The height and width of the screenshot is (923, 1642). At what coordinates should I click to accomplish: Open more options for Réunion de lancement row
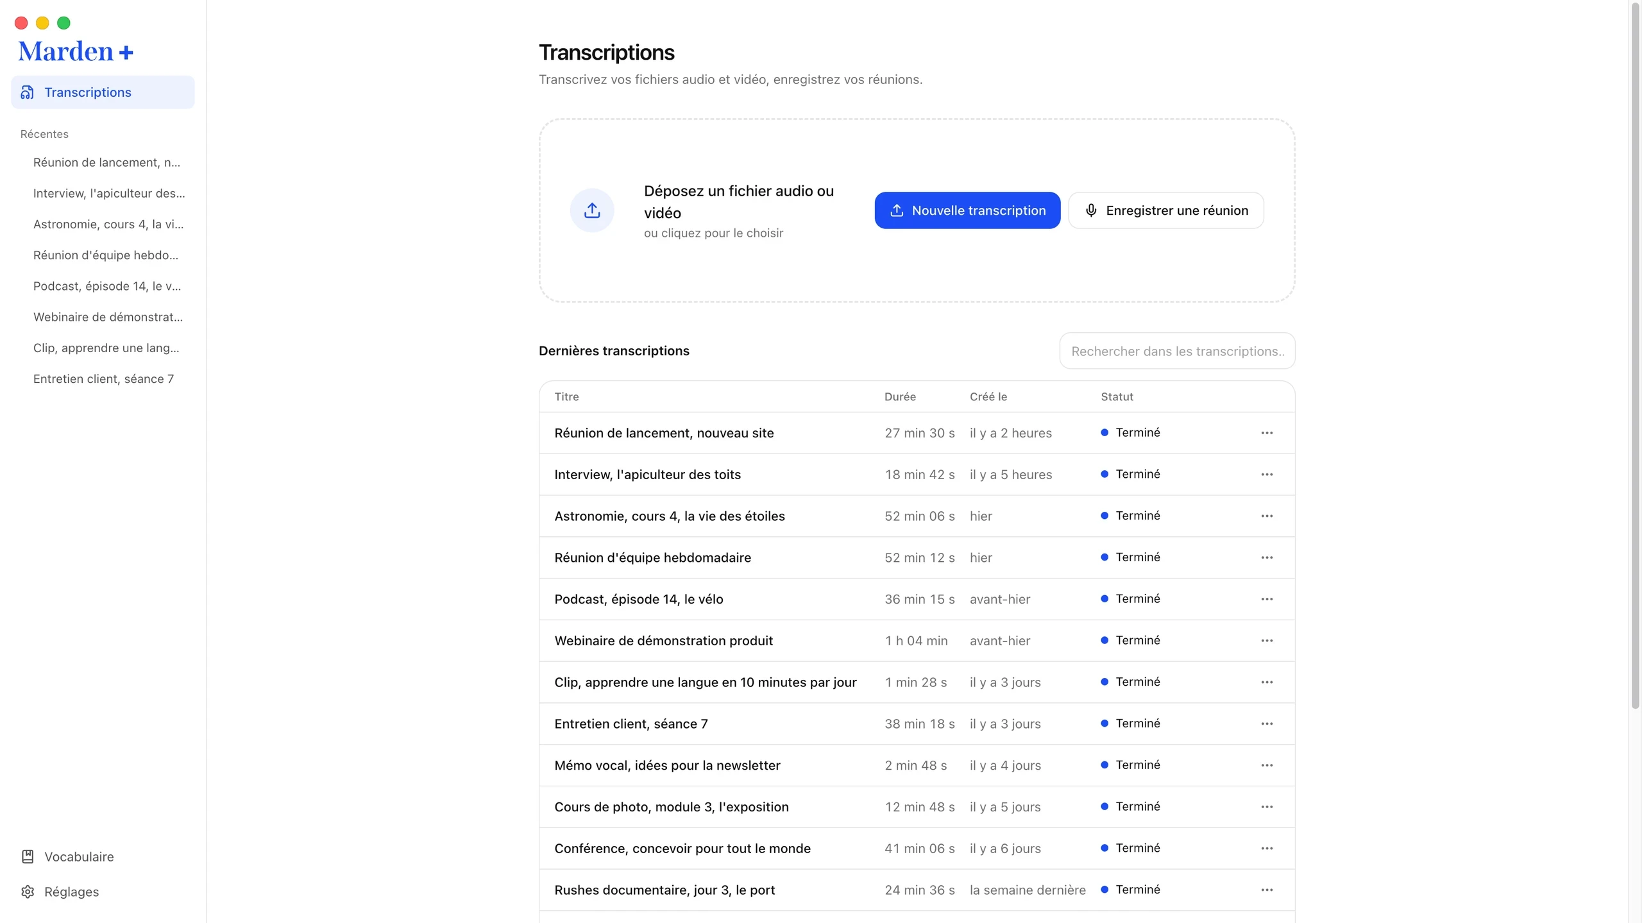(x=1267, y=433)
